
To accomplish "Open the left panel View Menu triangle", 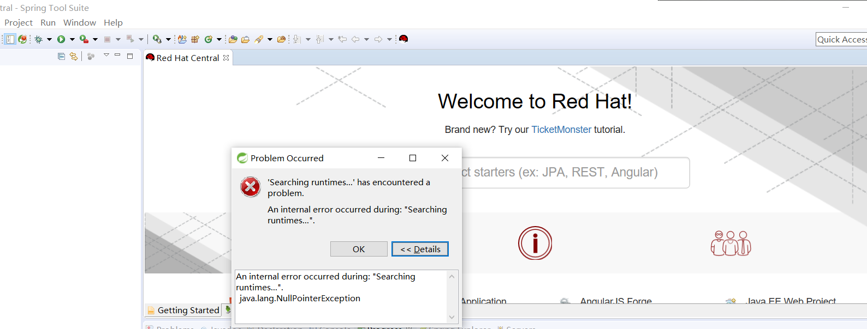I will pos(106,55).
